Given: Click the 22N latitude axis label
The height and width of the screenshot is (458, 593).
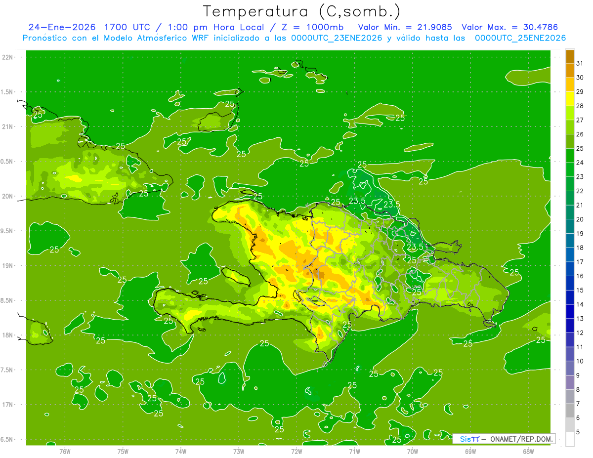Looking at the screenshot, I should point(8,57).
